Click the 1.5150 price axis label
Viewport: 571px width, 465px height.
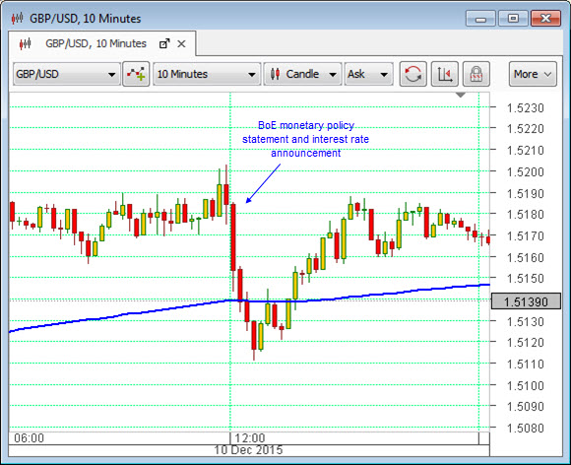525,279
